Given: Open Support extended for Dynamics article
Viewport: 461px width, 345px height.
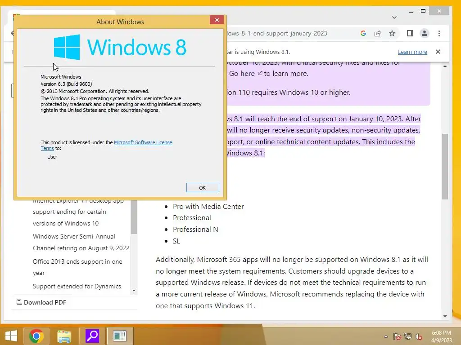Looking at the screenshot, I should click(77, 286).
